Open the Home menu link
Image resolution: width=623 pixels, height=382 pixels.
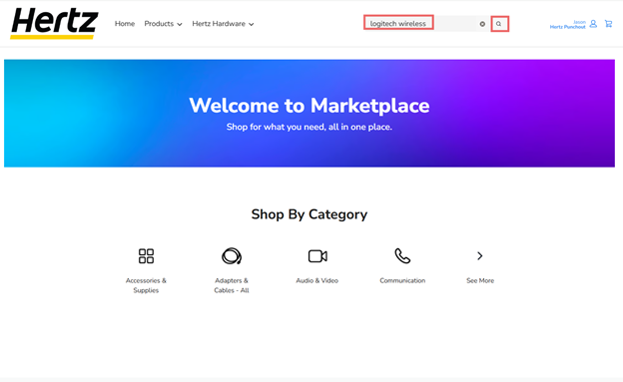125,24
